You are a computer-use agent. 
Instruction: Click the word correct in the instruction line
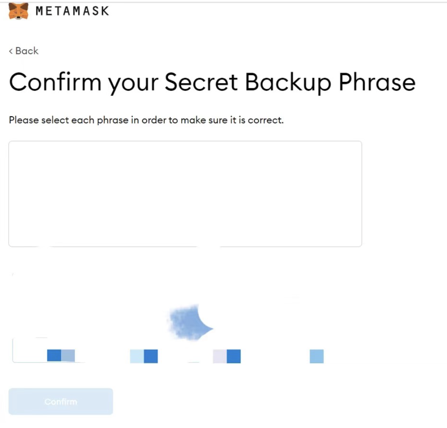coord(265,121)
